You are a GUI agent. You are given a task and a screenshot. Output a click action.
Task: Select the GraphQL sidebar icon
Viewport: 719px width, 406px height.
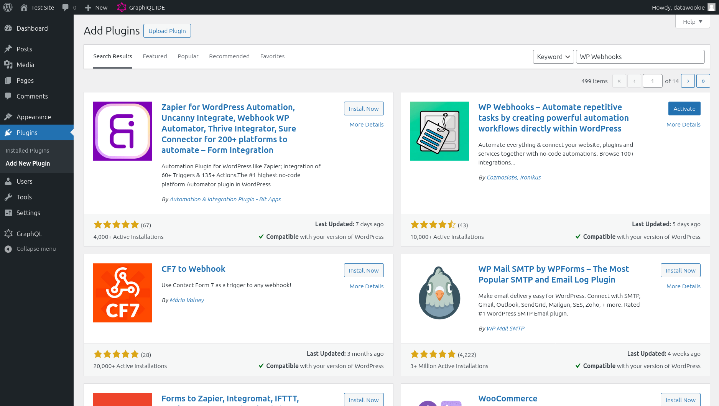pos(8,233)
